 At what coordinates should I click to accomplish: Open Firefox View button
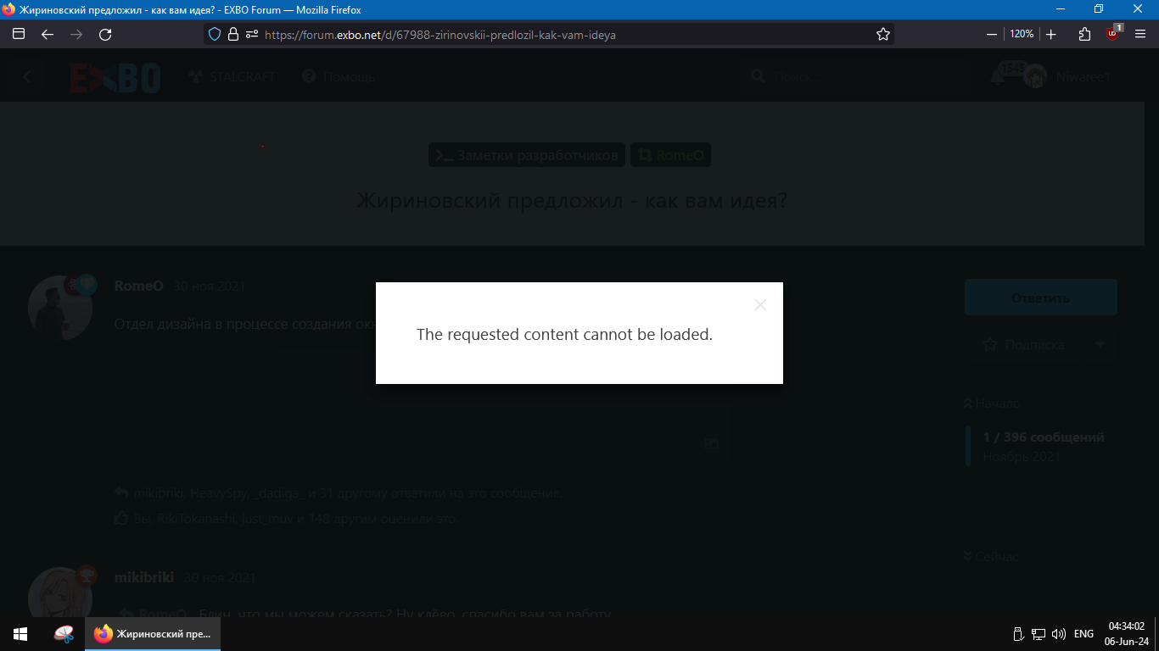(x=19, y=34)
